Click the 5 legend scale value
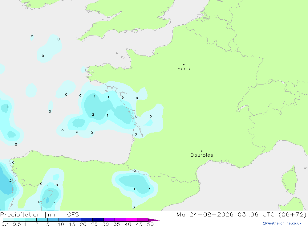Viewport: 308px width, 226px height. [48, 224]
